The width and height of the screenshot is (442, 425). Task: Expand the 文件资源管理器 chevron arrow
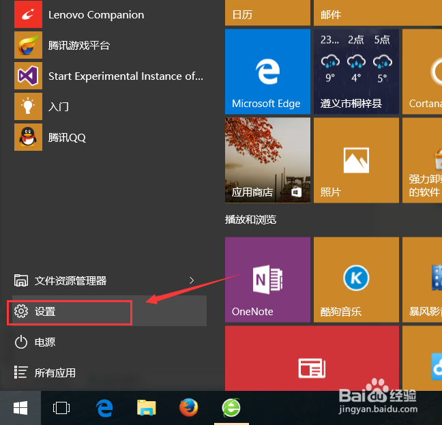(192, 280)
